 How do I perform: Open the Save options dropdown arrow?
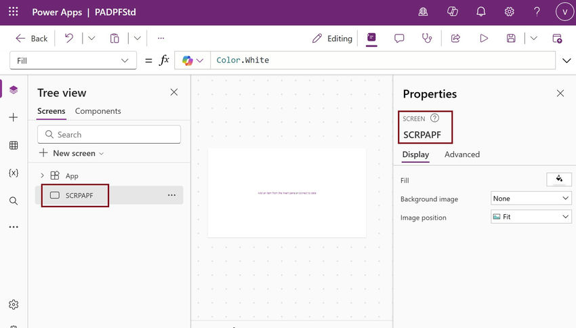click(534, 38)
